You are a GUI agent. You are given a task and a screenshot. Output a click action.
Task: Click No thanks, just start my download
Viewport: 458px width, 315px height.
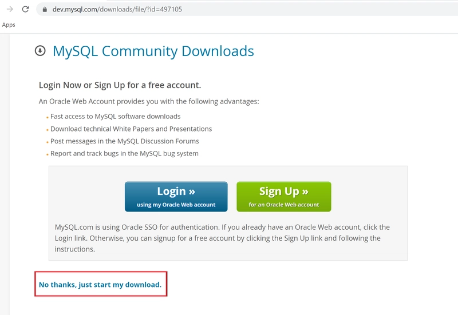click(100, 284)
